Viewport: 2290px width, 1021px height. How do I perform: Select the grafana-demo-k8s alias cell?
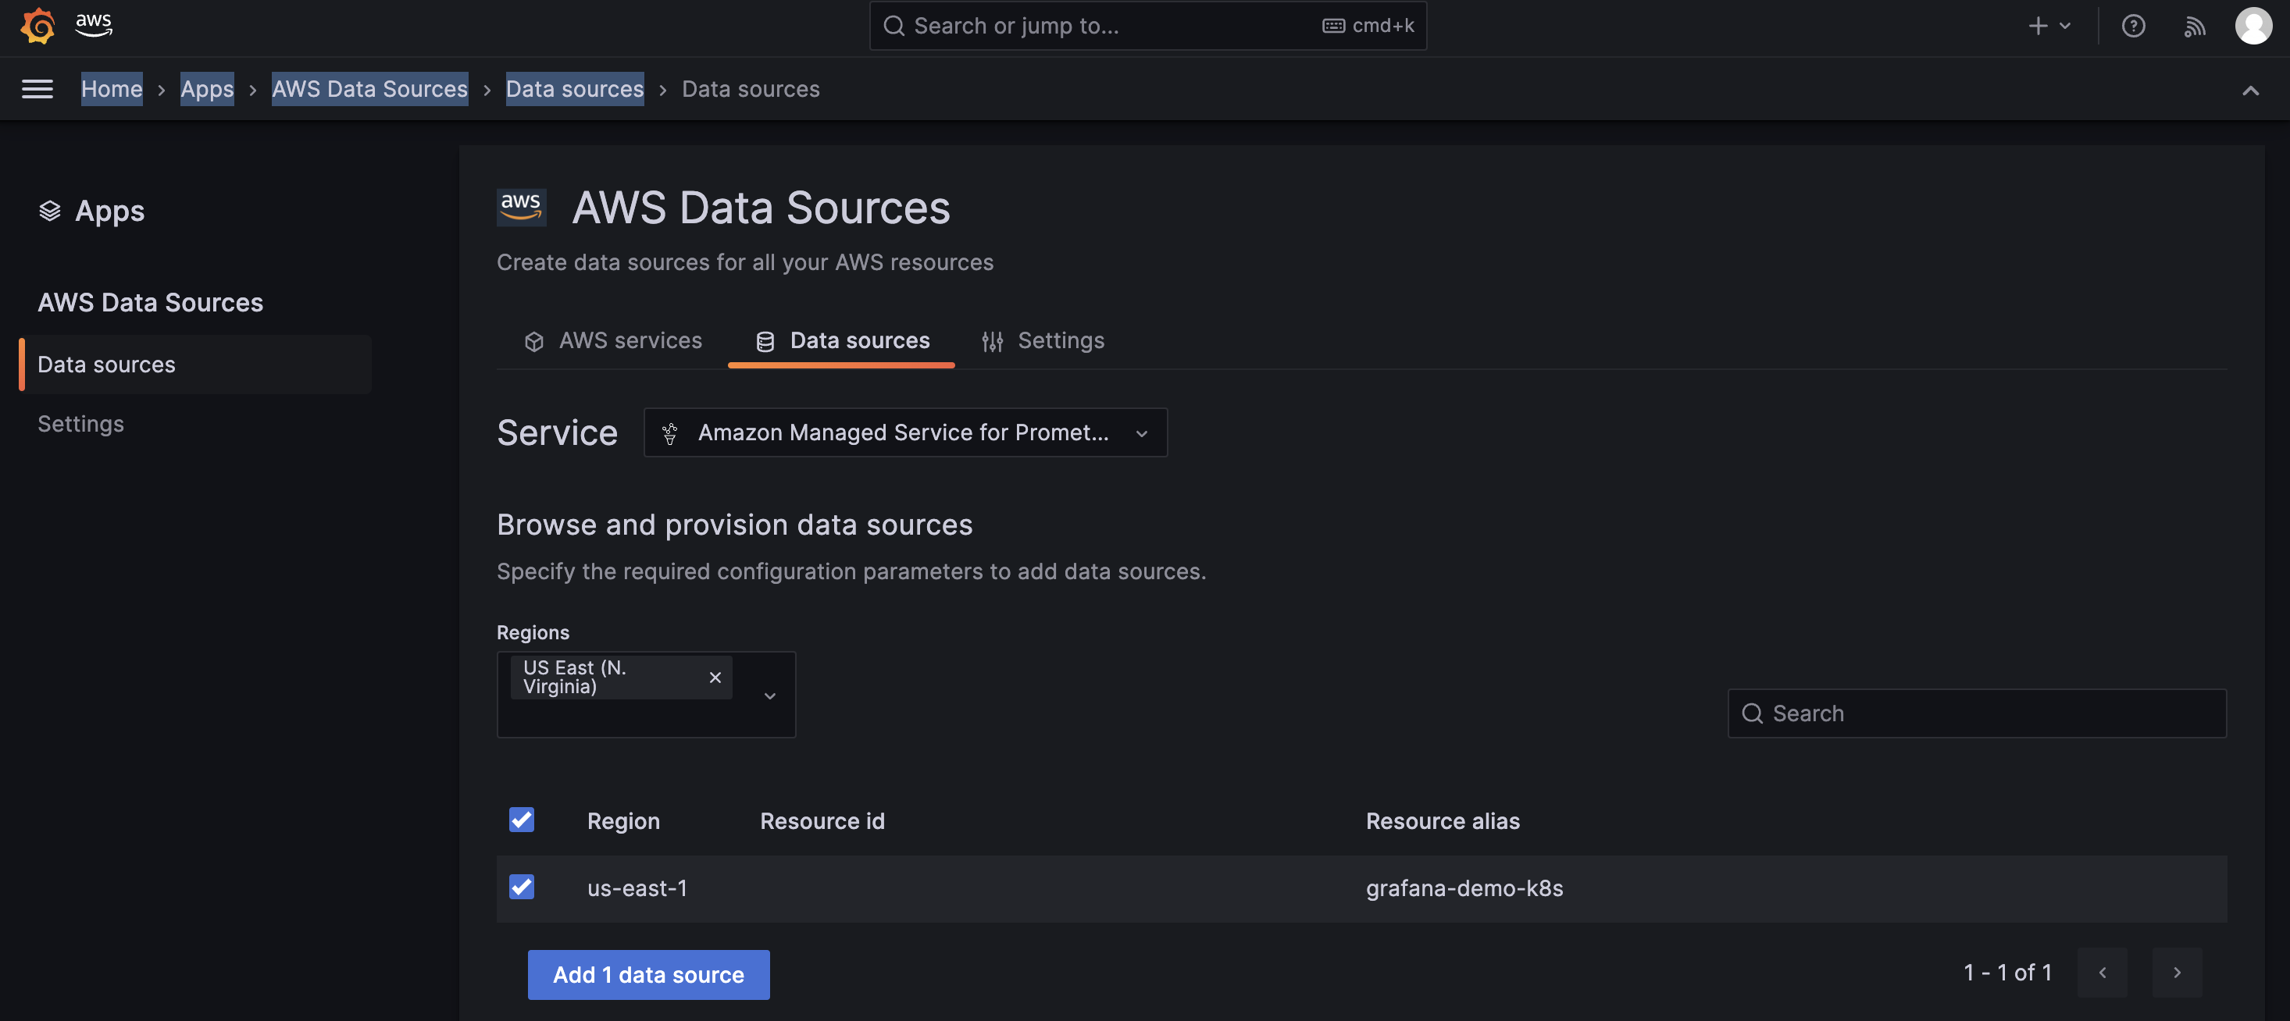[1464, 888]
